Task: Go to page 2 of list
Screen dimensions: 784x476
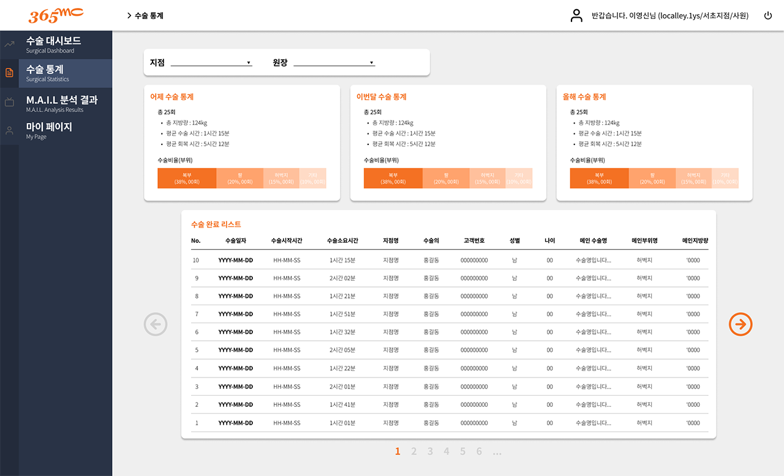Action: [x=414, y=452]
